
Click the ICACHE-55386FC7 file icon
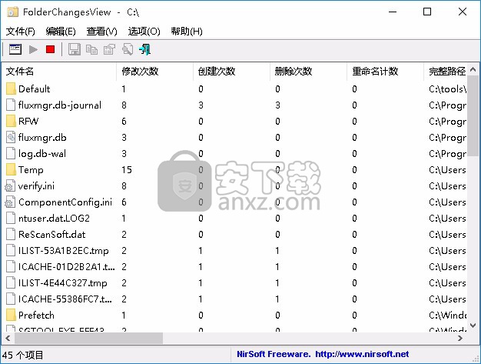[11, 299]
